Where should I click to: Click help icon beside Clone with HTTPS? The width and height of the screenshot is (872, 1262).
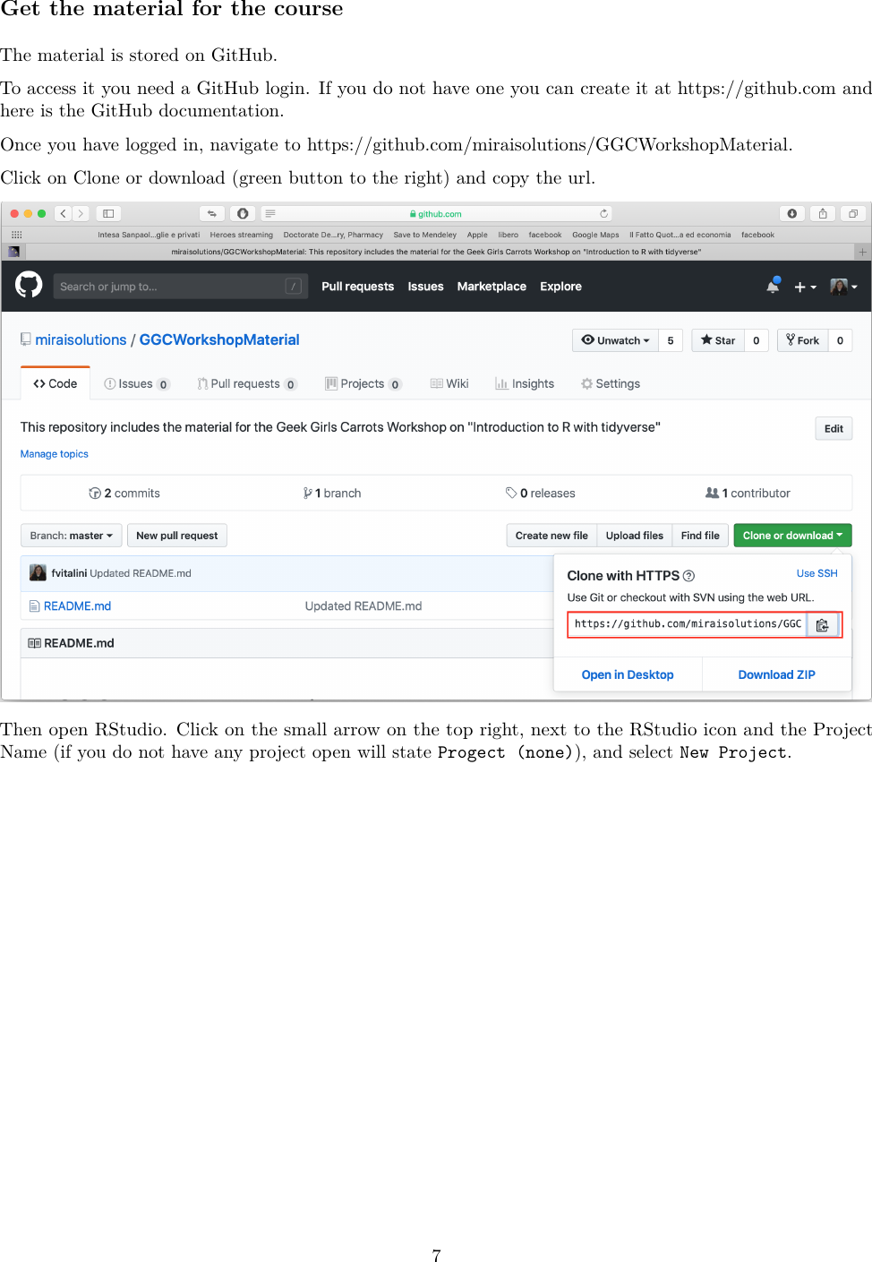(688, 576)
